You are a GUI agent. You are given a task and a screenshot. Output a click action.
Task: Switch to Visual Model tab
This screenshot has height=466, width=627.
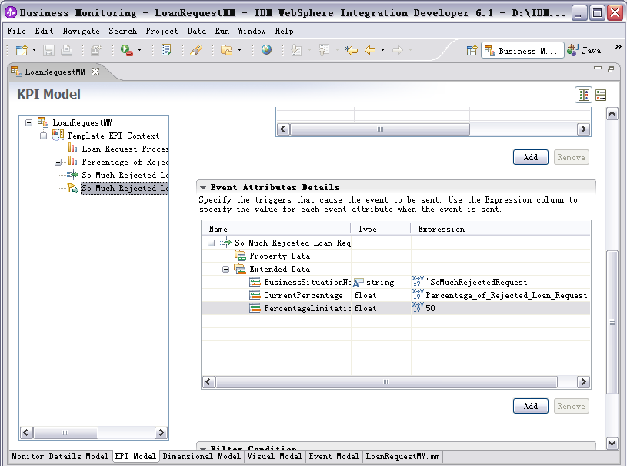tap(275, 456)
